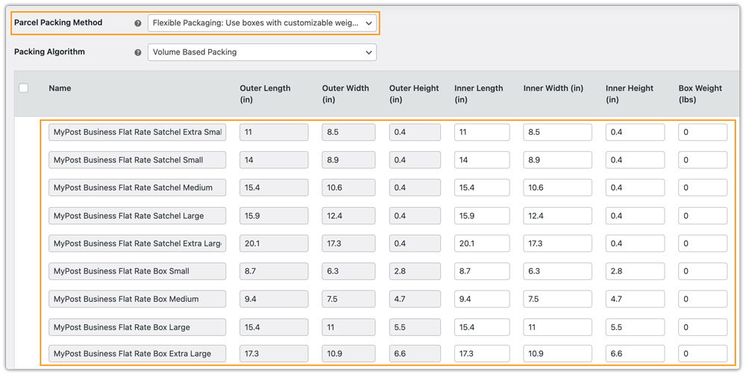This screenshot has height=374, width=746.
Task: Click the Outer Width (in) column header
Action: coord(345,94)
